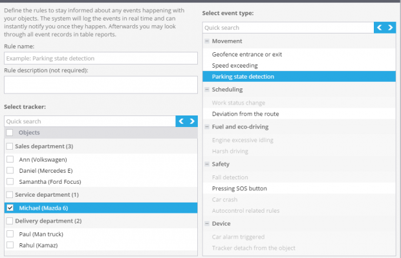Check the Objects select-all checkbox
The image size is (401, 258).
(x=10, y=133)
